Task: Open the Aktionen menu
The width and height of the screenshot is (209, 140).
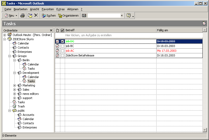Action: pos(73,9)
